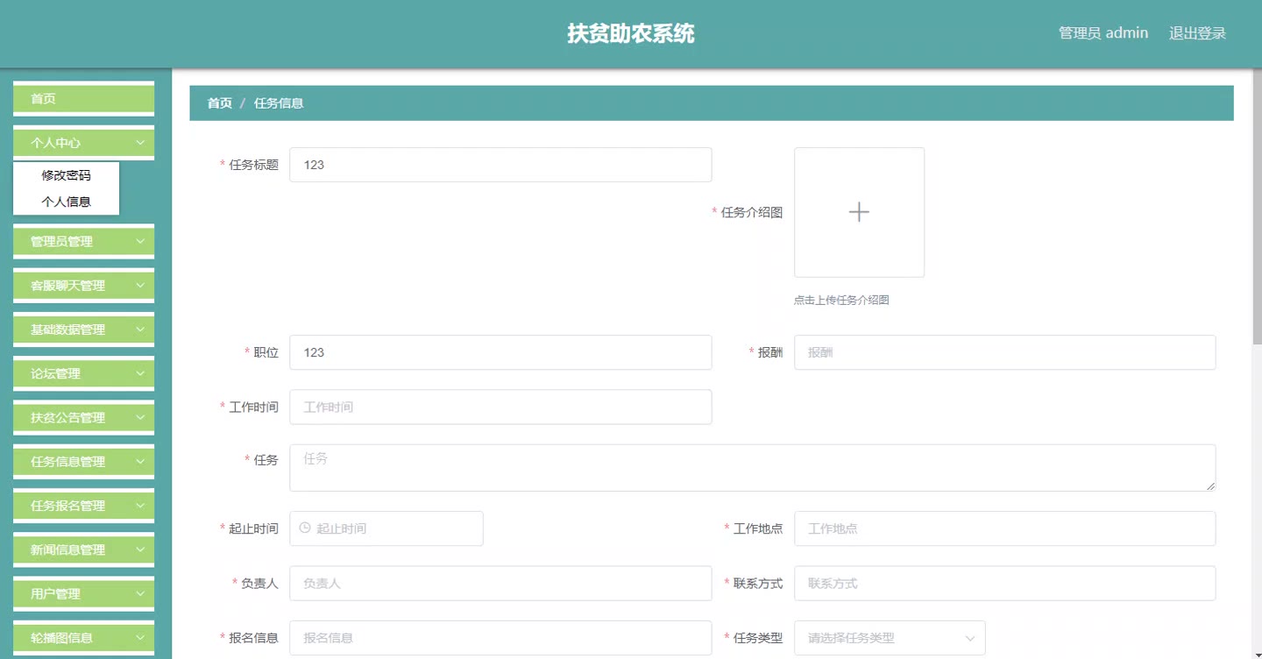This screenshot has height=659, width=1262.
Task: Open the 任务信息管理 sidebar menu
Action: pos(83,462)
